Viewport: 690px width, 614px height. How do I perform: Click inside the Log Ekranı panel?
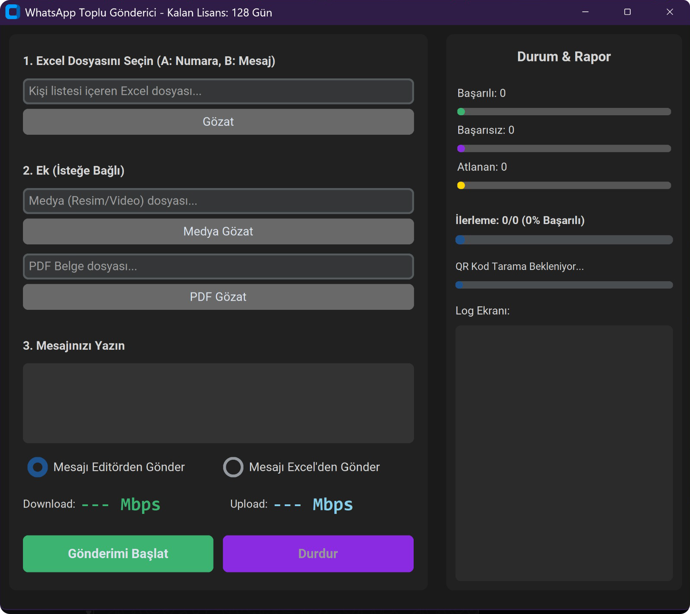click(x=564, y=453)
